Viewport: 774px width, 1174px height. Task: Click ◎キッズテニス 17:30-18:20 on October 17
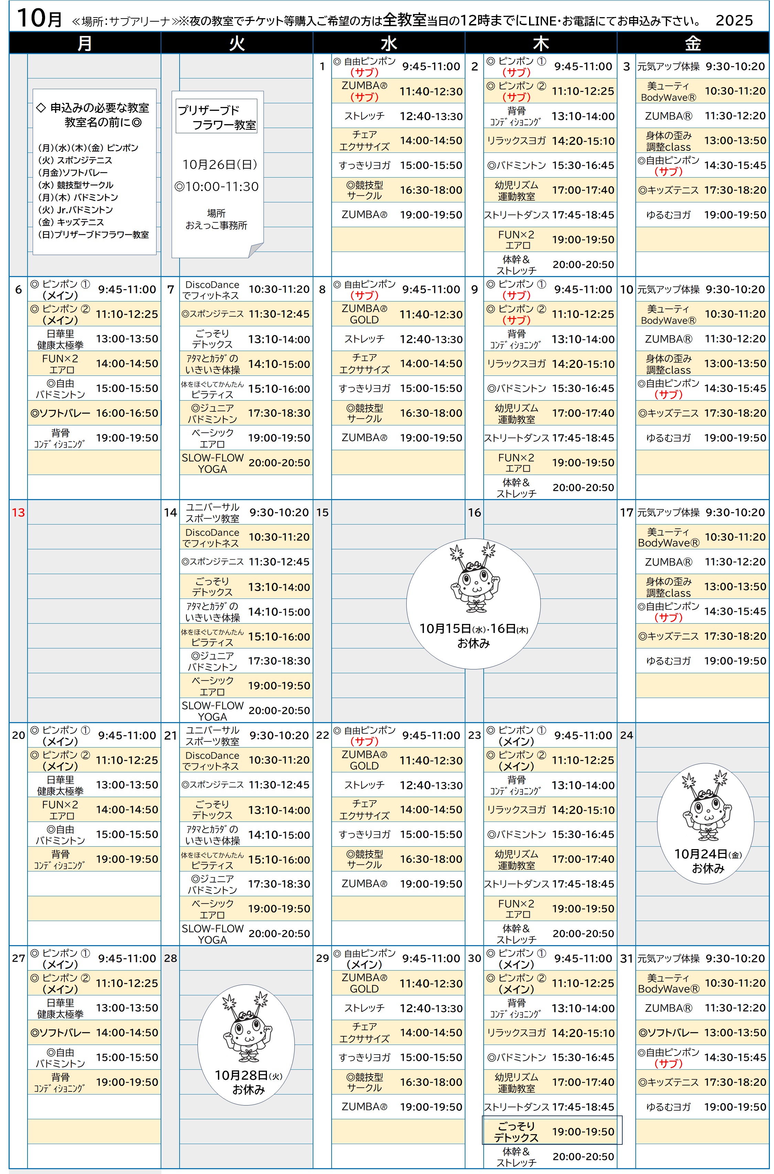click(x=701, y=636)
